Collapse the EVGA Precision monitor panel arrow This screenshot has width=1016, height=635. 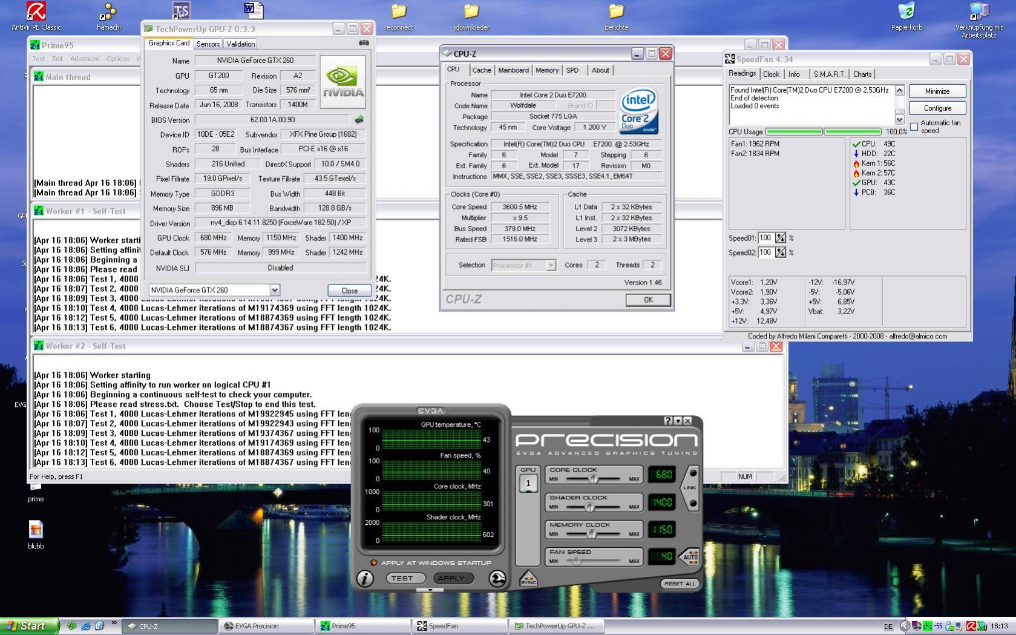coord(430,590)
